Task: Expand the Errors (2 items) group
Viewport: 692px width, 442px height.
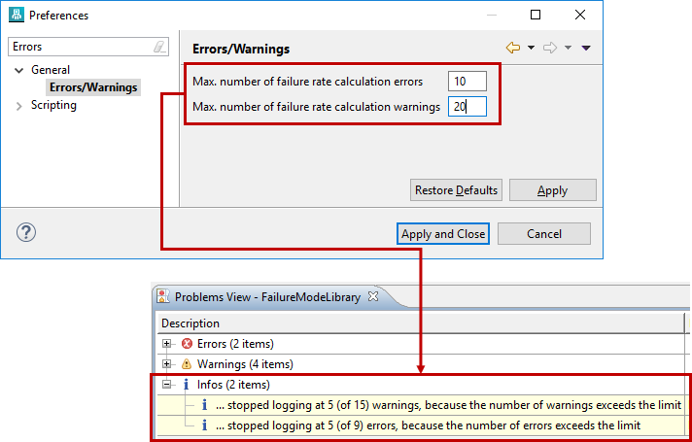Action: coord(167,344)
